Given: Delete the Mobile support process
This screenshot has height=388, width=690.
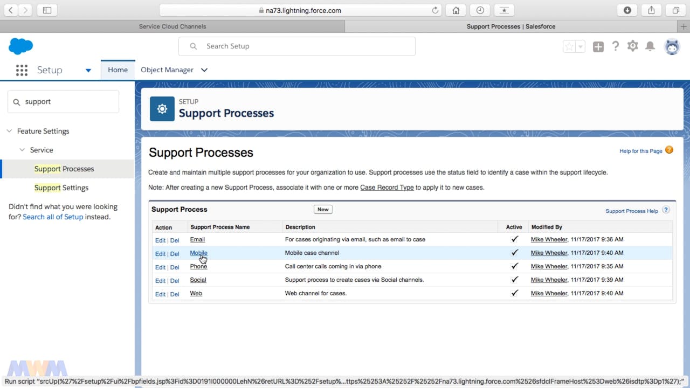Looking at the screenshot, I should (175, 253).
